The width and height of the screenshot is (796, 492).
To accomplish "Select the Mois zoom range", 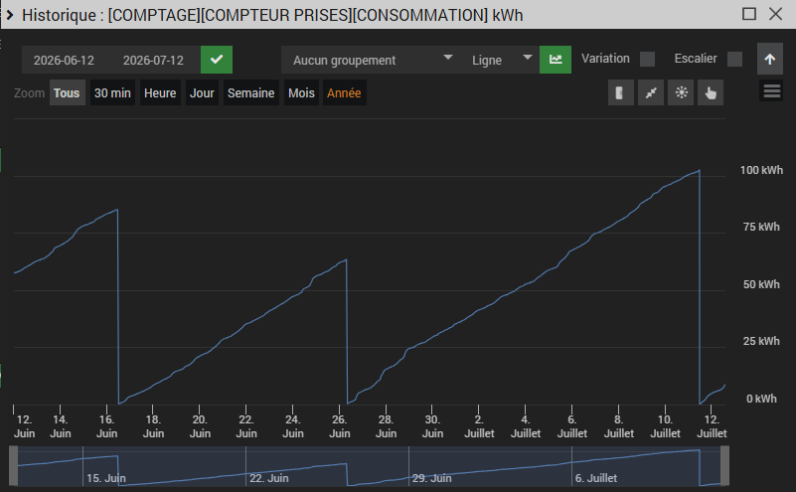I will [x=301, y=92].
